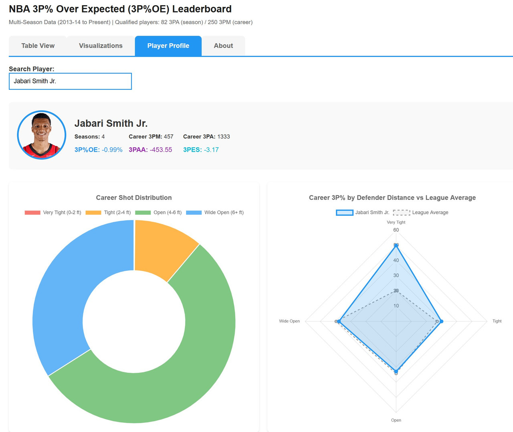Click the Open radar axis label
Image resolution: width=513 pixels, height=432 pixels.
coord(396,420)
